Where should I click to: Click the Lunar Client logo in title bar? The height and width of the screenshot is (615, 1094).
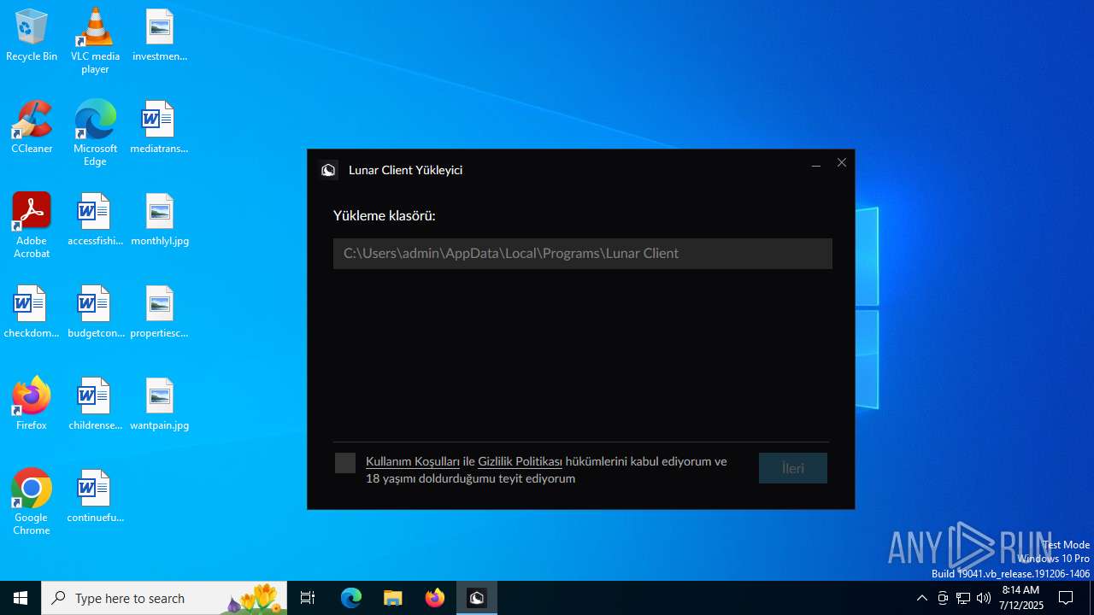click(328, 170)
